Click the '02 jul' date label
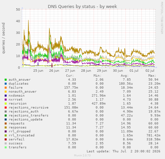165x159 pixels. tap(150, 71)
